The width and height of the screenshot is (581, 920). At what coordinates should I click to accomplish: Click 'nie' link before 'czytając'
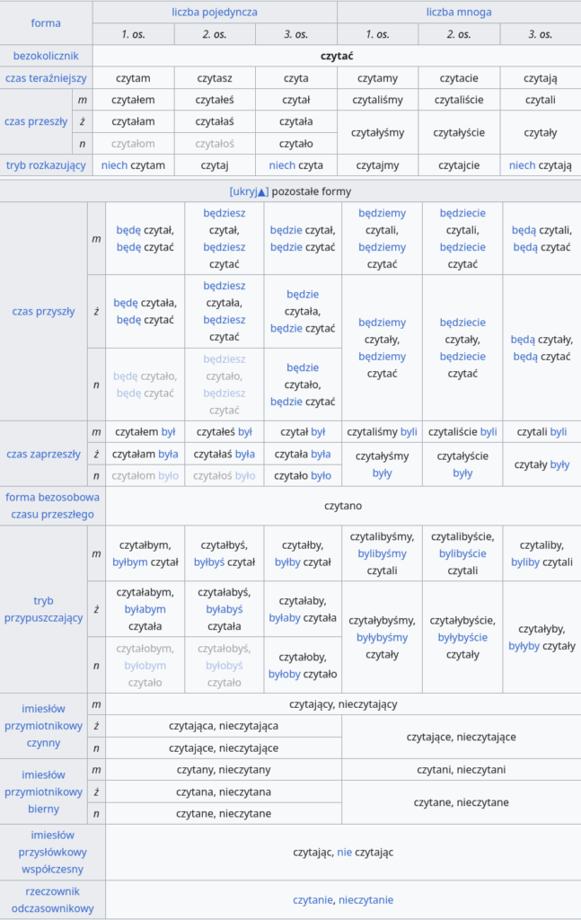point(345,852)
